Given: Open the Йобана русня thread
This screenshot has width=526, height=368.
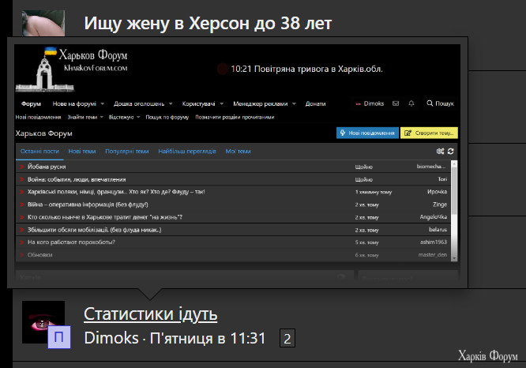Looking at the screenshot, I should 47,167.
